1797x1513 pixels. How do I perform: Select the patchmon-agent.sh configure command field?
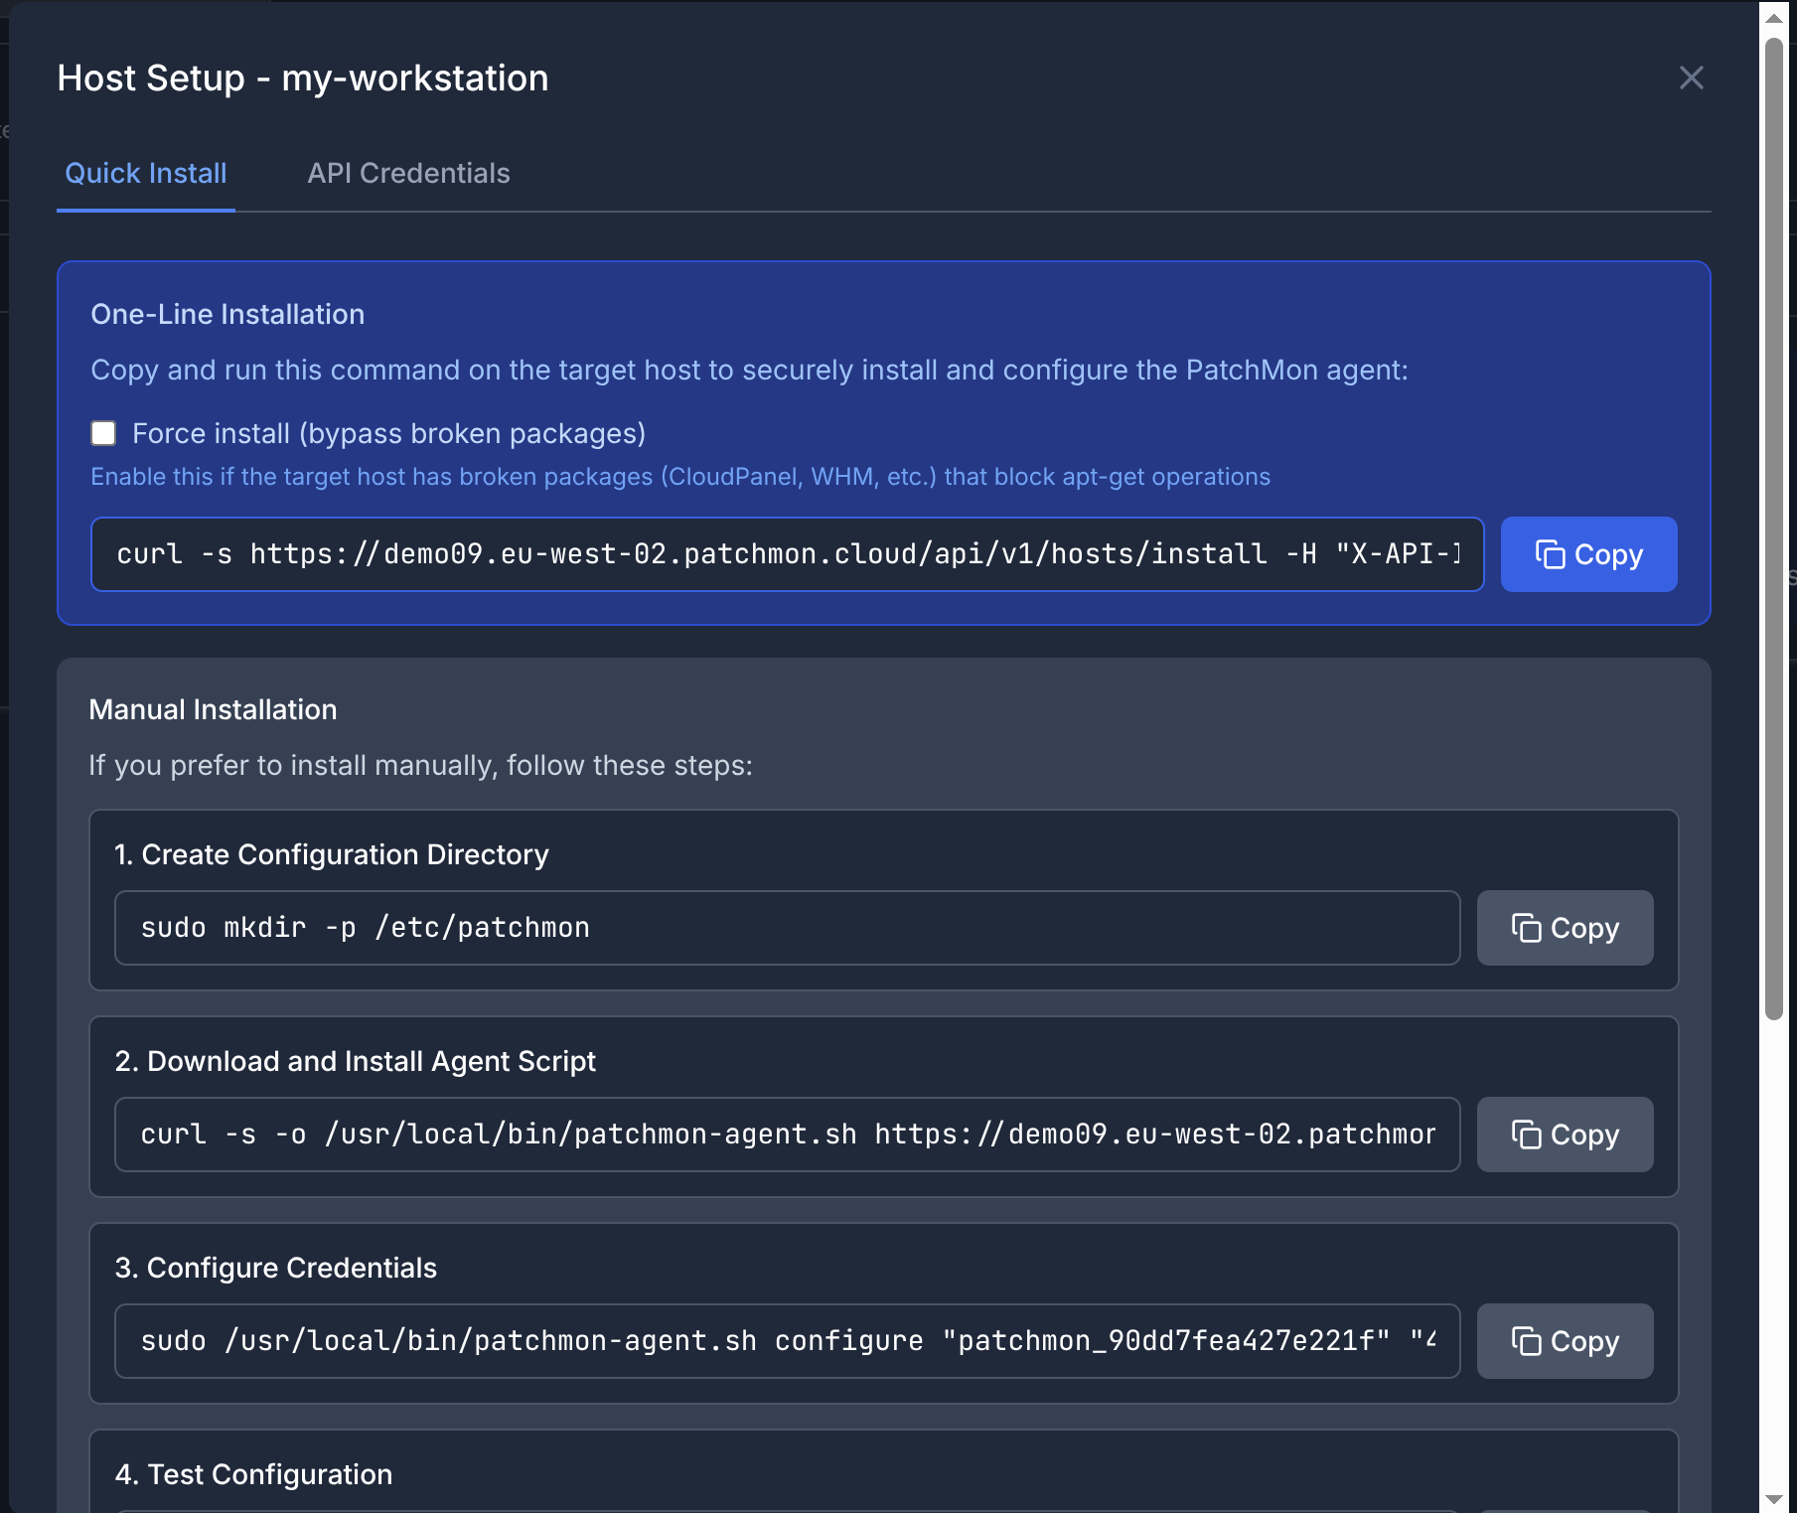[x=787, y=1341]
